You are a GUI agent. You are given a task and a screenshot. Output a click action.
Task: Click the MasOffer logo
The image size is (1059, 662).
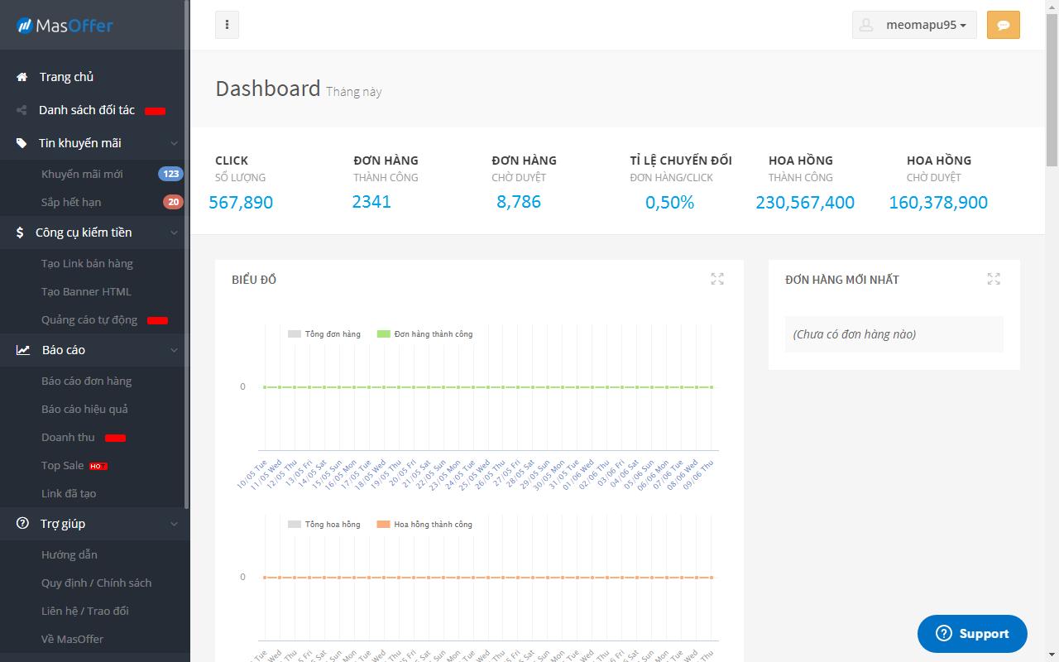tap(65, 26)
